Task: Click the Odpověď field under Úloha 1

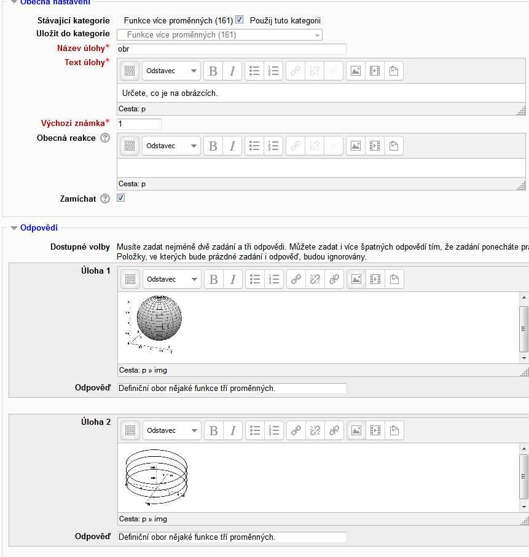Action: click(232, 389)
